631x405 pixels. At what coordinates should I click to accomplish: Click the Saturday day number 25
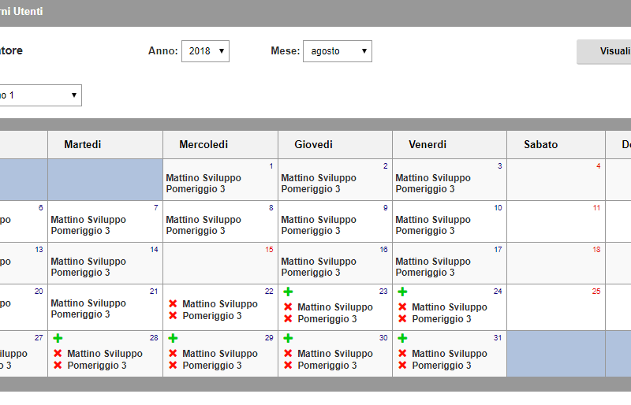coord(596,292)
